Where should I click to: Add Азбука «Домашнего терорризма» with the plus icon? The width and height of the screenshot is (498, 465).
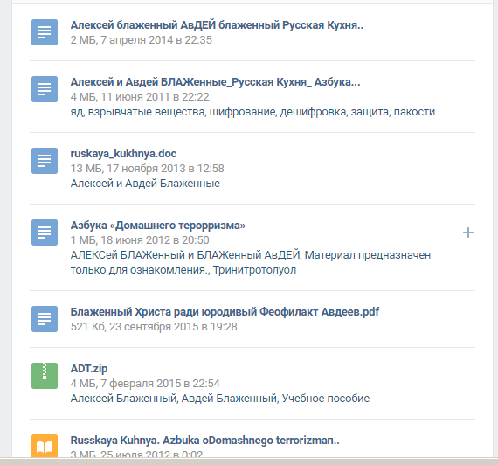467,232
